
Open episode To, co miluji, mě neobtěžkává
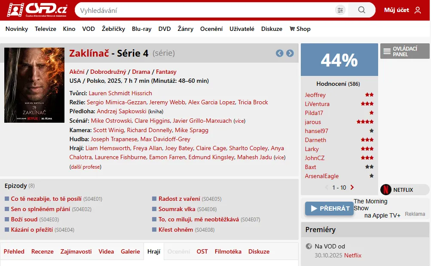coord(199,219)
